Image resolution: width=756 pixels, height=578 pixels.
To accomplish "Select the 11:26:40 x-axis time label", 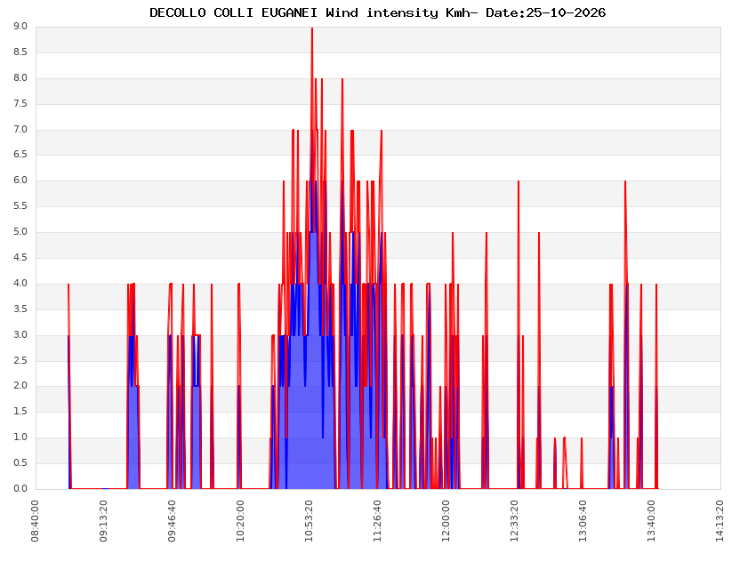I will pyautogui.click(x=377, y=521).
